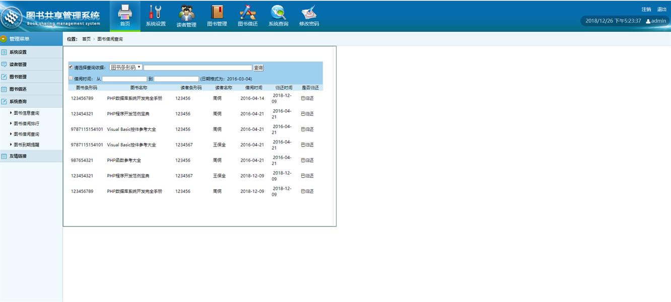Open 系统查询 globe search icon
Viewport: 671px width, 302px height.
click(278, 12)
